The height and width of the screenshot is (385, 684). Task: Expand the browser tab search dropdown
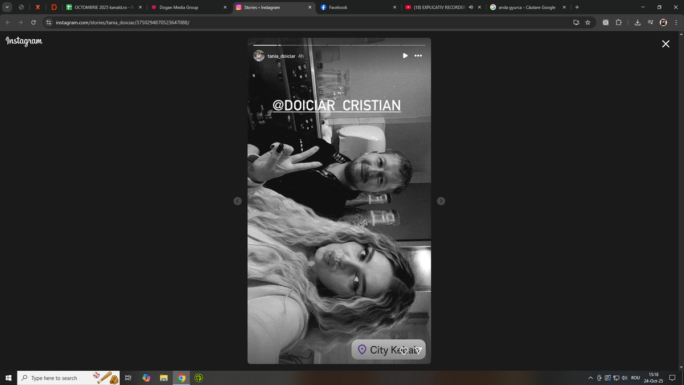pyautogui.click(x=7, y=7)
